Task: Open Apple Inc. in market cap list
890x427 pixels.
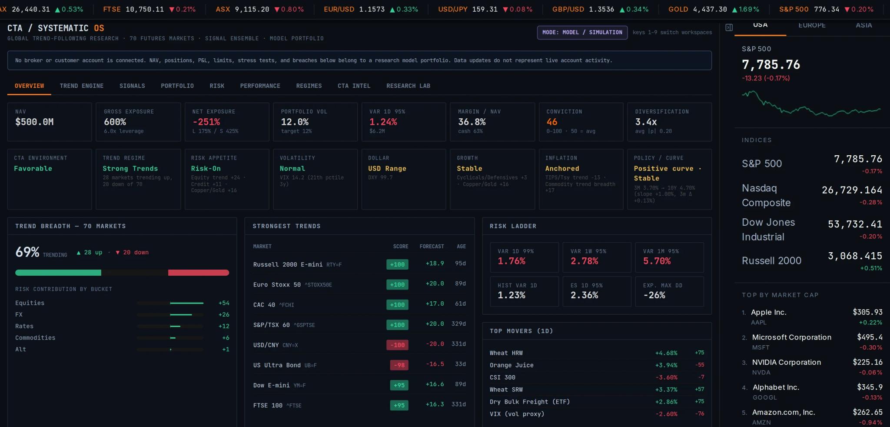Action: point(812,317)
